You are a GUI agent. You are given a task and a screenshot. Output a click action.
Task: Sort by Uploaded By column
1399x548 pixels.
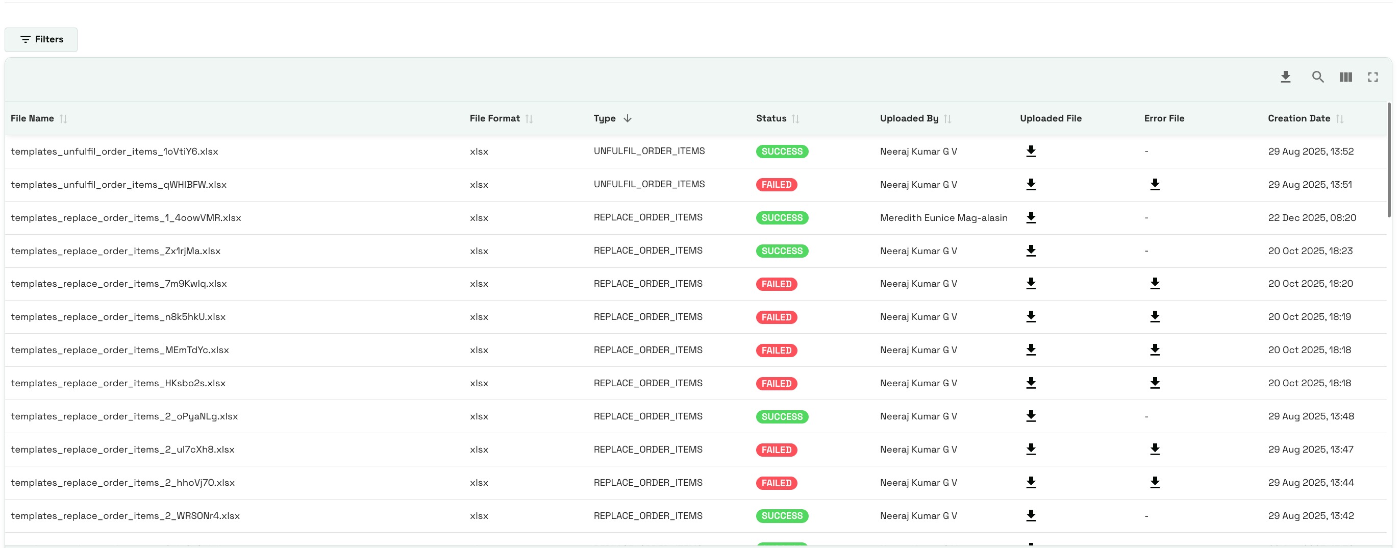click(x=947, y=118)
